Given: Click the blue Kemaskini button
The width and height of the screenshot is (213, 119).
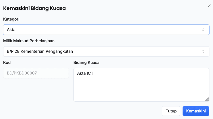Looking at the screenshot, I should [196, 111].
